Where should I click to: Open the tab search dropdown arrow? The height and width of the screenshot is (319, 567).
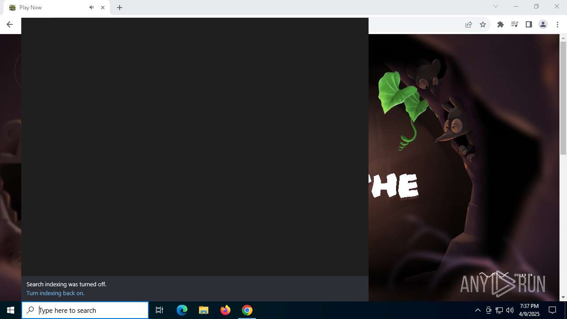pos(496,6)
